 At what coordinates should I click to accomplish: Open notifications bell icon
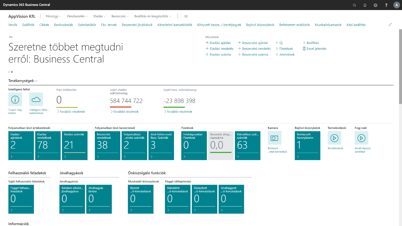coord(365,5)
